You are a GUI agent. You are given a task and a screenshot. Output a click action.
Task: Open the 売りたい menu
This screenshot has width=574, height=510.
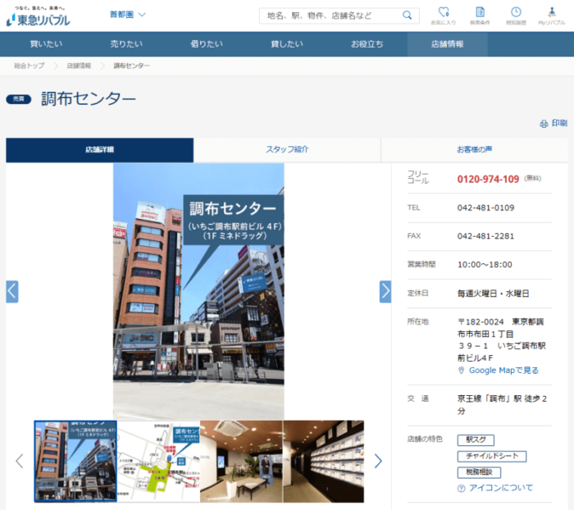pos(126,44)
